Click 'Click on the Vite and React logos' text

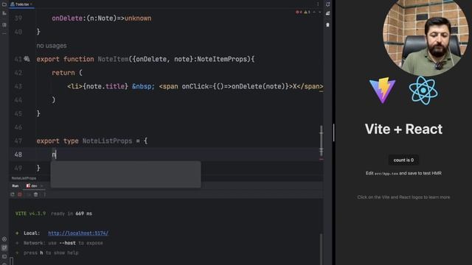403,197
